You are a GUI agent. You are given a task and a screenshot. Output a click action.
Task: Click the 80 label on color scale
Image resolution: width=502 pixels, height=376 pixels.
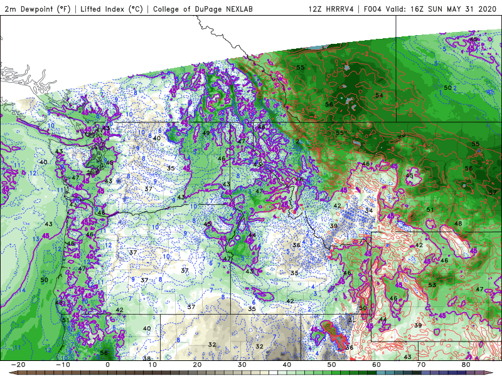466,365
